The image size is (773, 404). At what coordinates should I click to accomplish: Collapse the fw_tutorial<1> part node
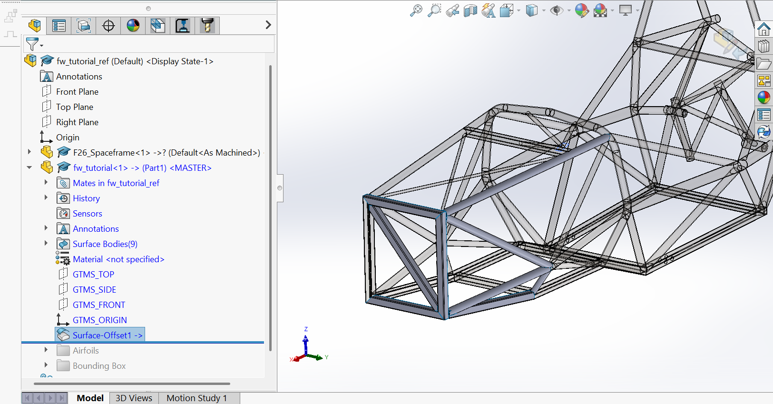click(x=29, y=168)
